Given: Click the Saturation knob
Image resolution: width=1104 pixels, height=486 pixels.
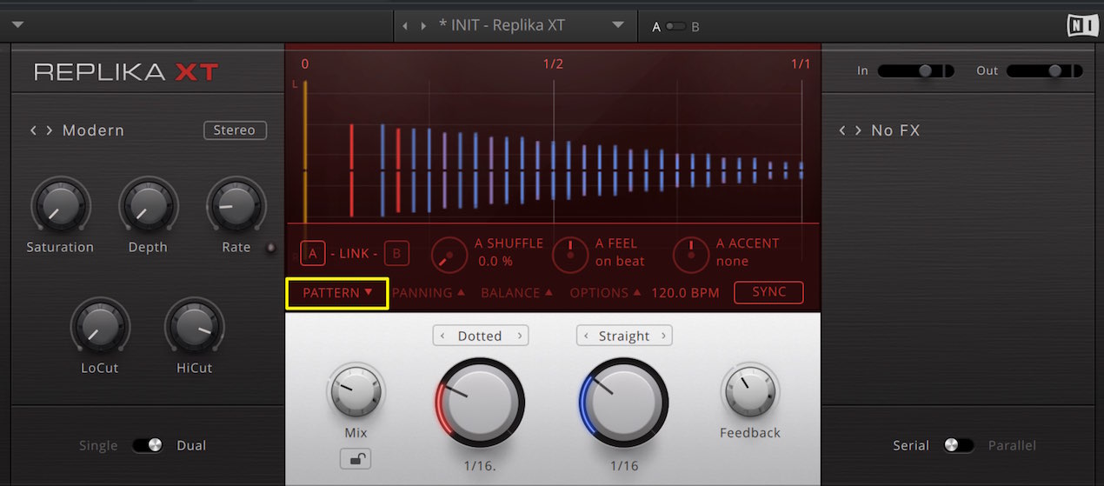Looking at the screenshot, I should coord(60,206).
